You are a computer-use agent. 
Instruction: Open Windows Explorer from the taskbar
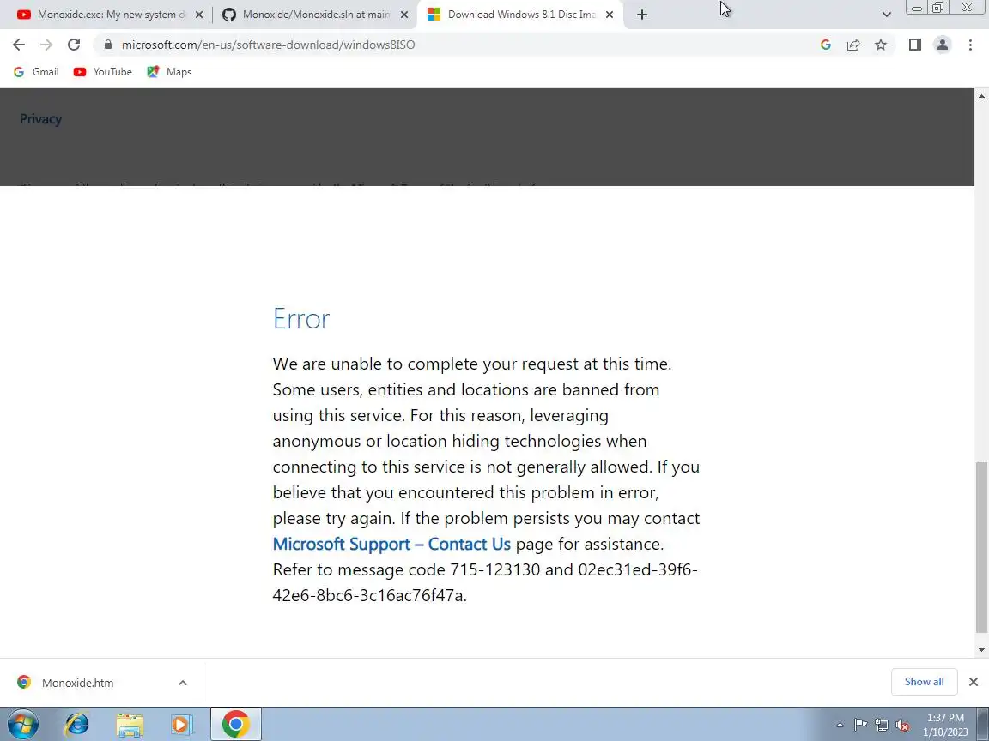pyautogui.click(x=130, y=725)
